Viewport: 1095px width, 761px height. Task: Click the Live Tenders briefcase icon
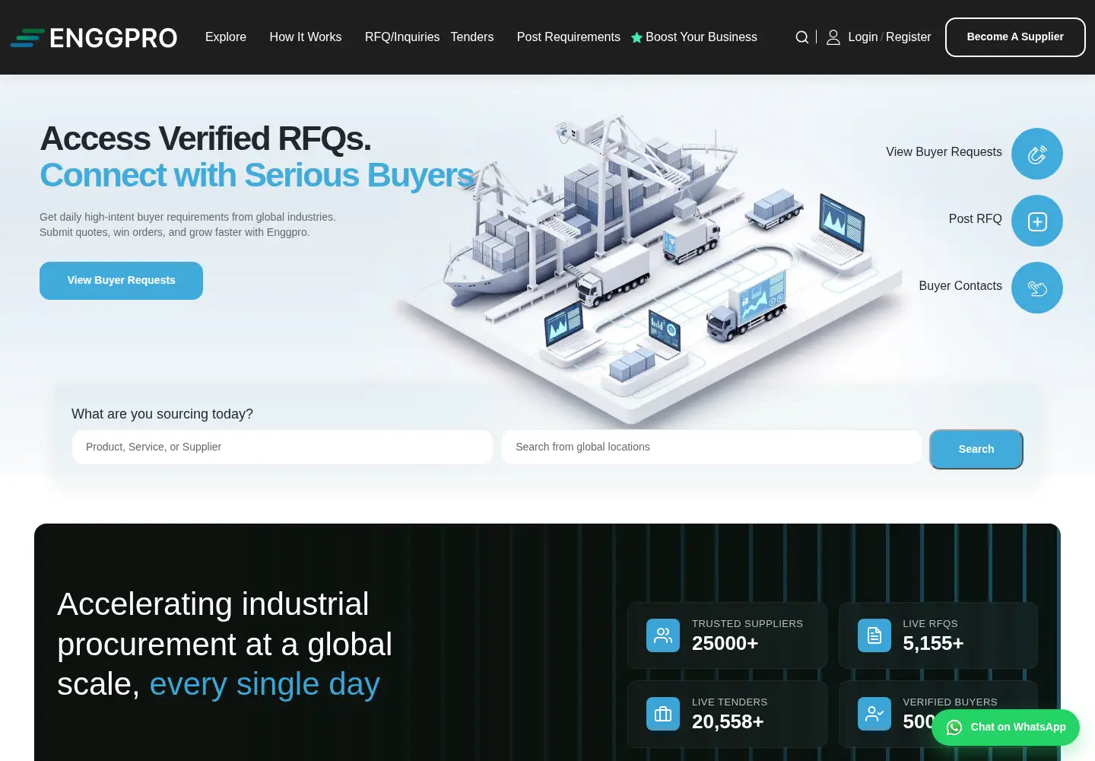[x=663, y=714]
